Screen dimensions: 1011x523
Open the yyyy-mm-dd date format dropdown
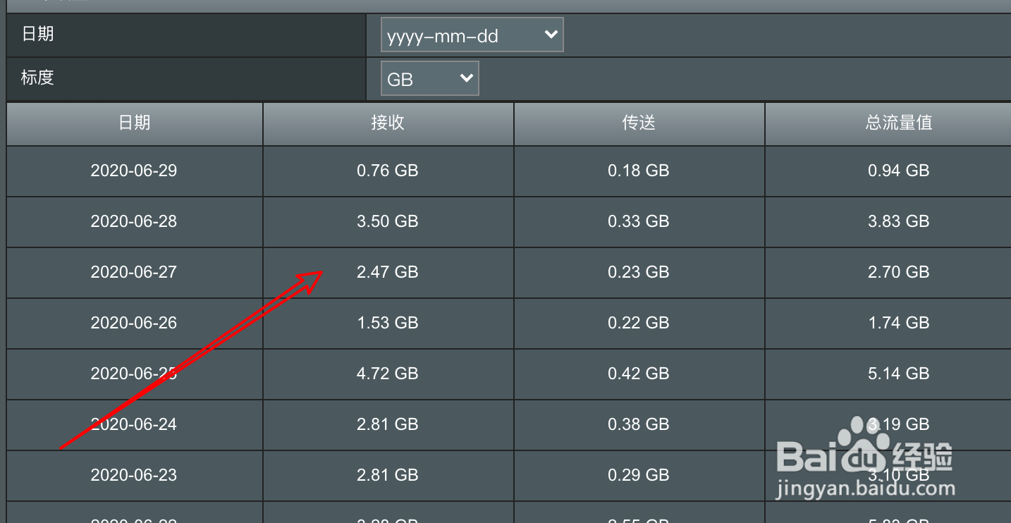[472, 35]
